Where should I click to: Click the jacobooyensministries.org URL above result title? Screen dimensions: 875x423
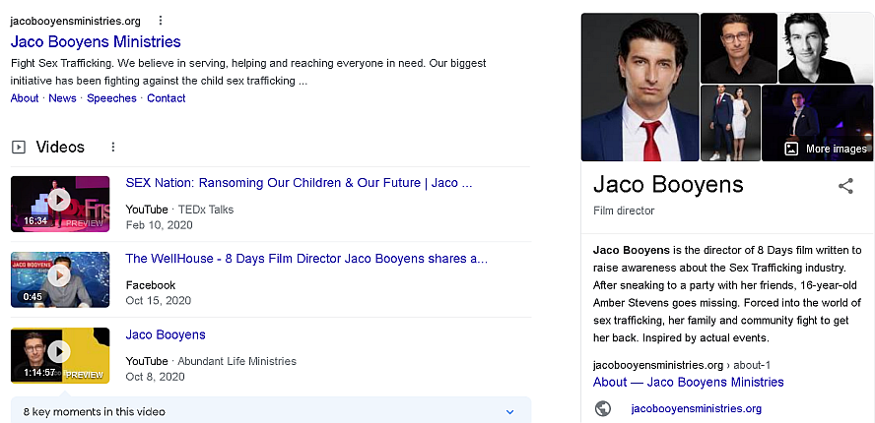tap(75, 22)
